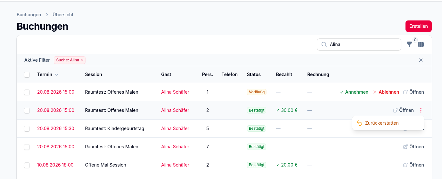This screenshot has width=442, height=179.
Task: Click Öffnen on the 7-person booking
Action: pos(413,147)
